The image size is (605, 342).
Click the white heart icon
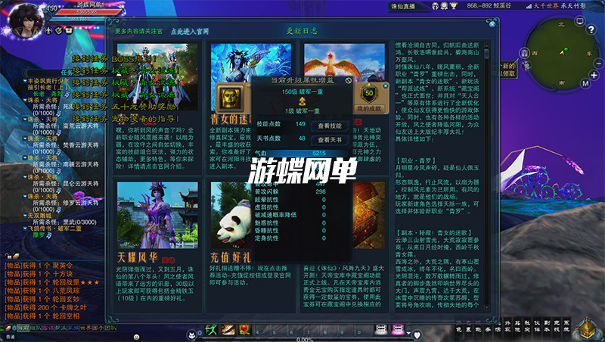coord(417,335)
